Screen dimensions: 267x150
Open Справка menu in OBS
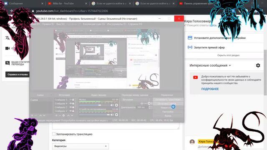[135, 24]
